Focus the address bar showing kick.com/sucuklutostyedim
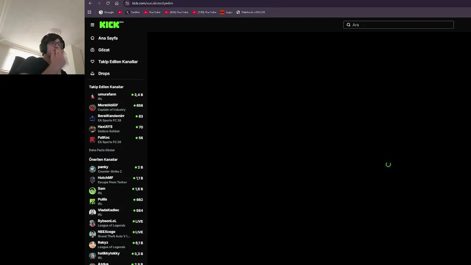Viewport: 471px width, 265px height. [152, 3]
